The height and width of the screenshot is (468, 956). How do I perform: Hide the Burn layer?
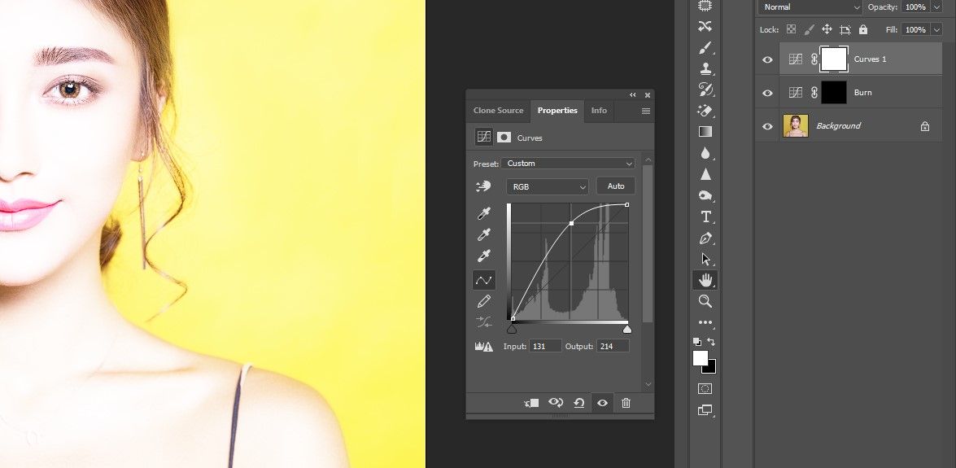767,94
